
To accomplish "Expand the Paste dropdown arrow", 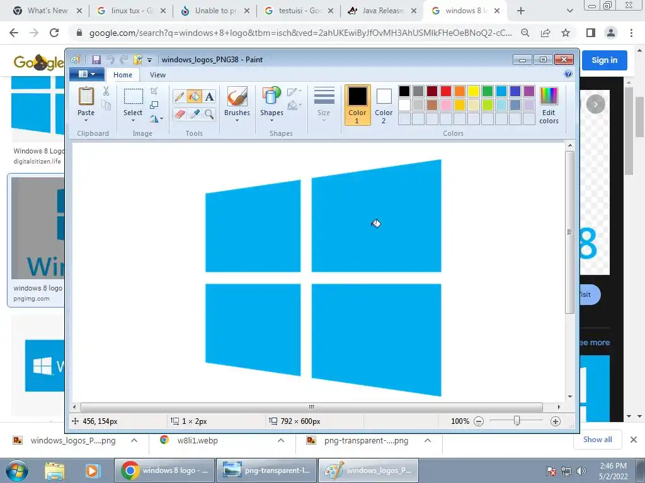I will [x=86, y=121].
